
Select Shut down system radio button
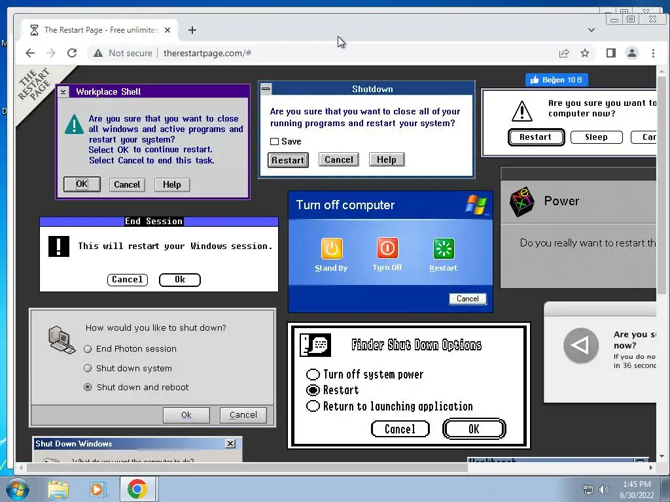click(x=88, y=368)
